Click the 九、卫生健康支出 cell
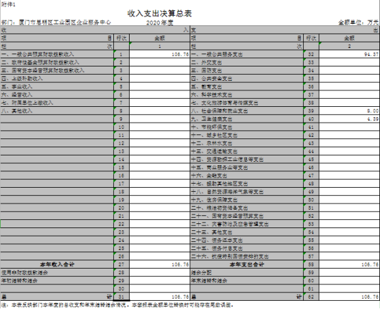This screenshot has height=309, width=380. point(247,119)
